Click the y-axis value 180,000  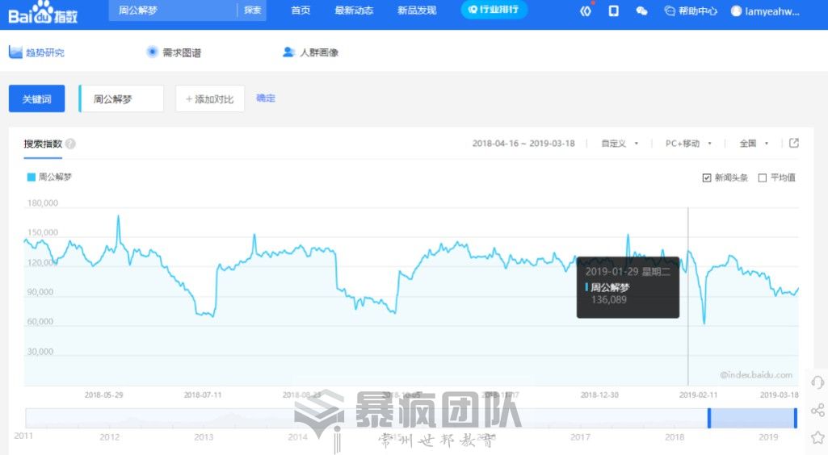(x=42, y=203)
